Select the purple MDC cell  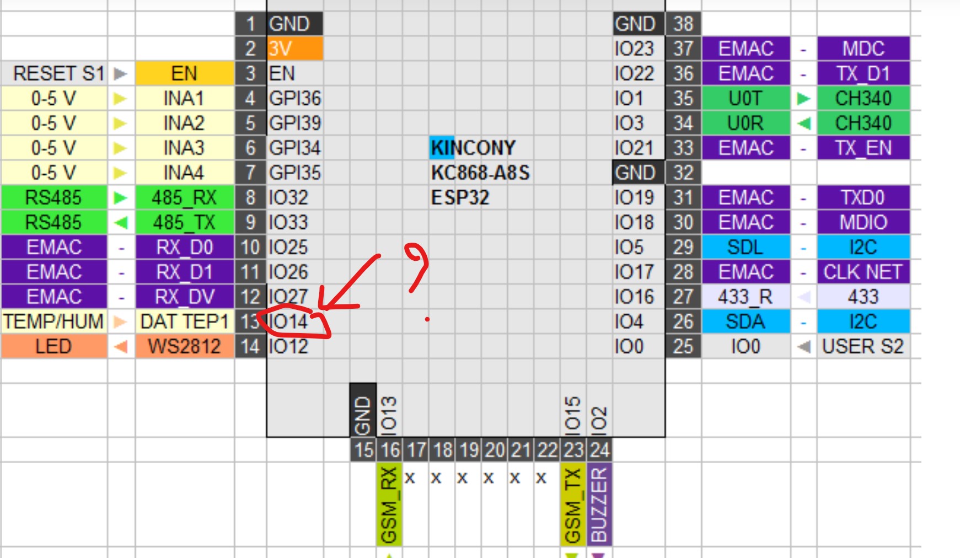pos(863,49)
